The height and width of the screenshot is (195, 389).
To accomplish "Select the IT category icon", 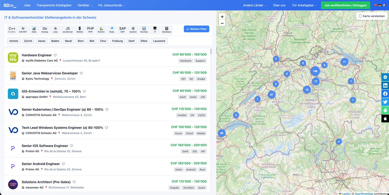I will (x=155, y=30).
